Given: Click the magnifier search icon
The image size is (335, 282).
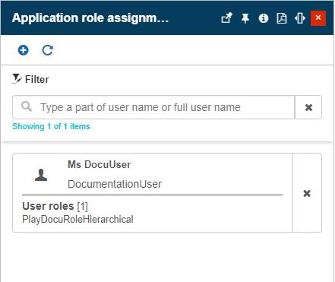Looking at the screenshot, I should [x=27, y=106].
